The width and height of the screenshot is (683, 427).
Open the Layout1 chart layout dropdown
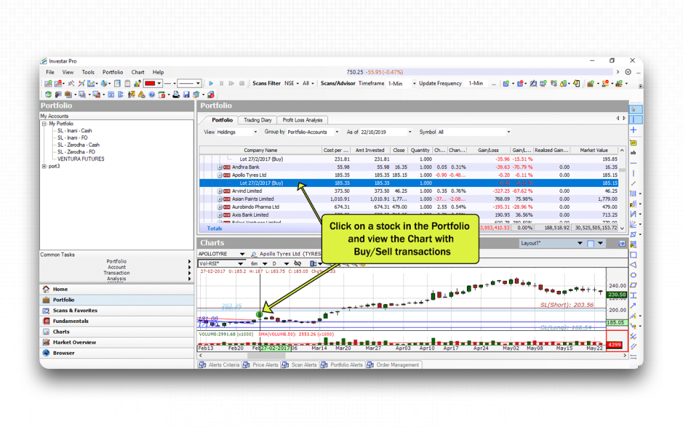click(x=579, y=244)
